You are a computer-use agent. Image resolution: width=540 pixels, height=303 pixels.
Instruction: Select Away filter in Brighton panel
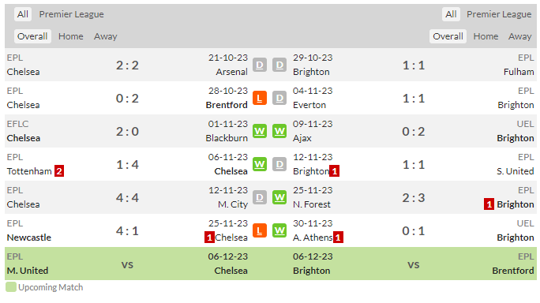click(519, 36)
